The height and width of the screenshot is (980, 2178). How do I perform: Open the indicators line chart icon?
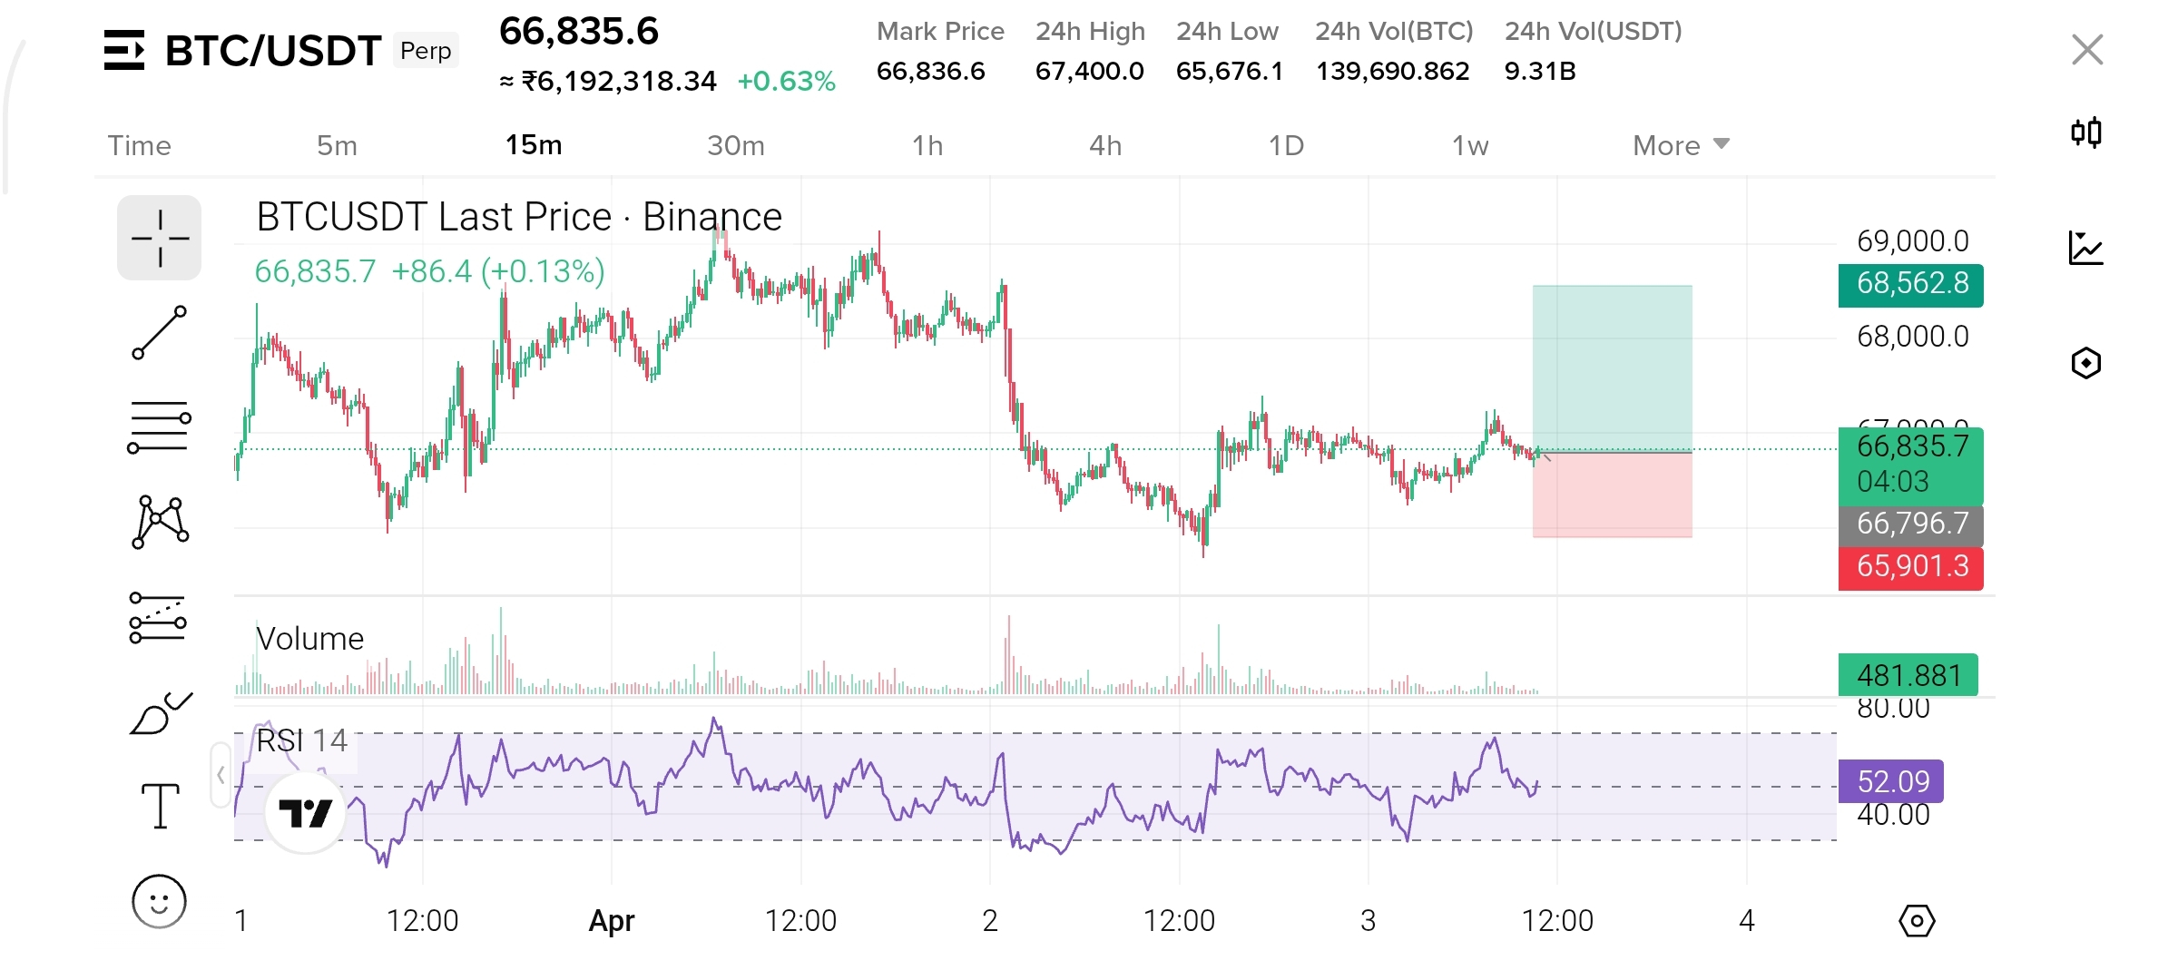click(2086, 248)
